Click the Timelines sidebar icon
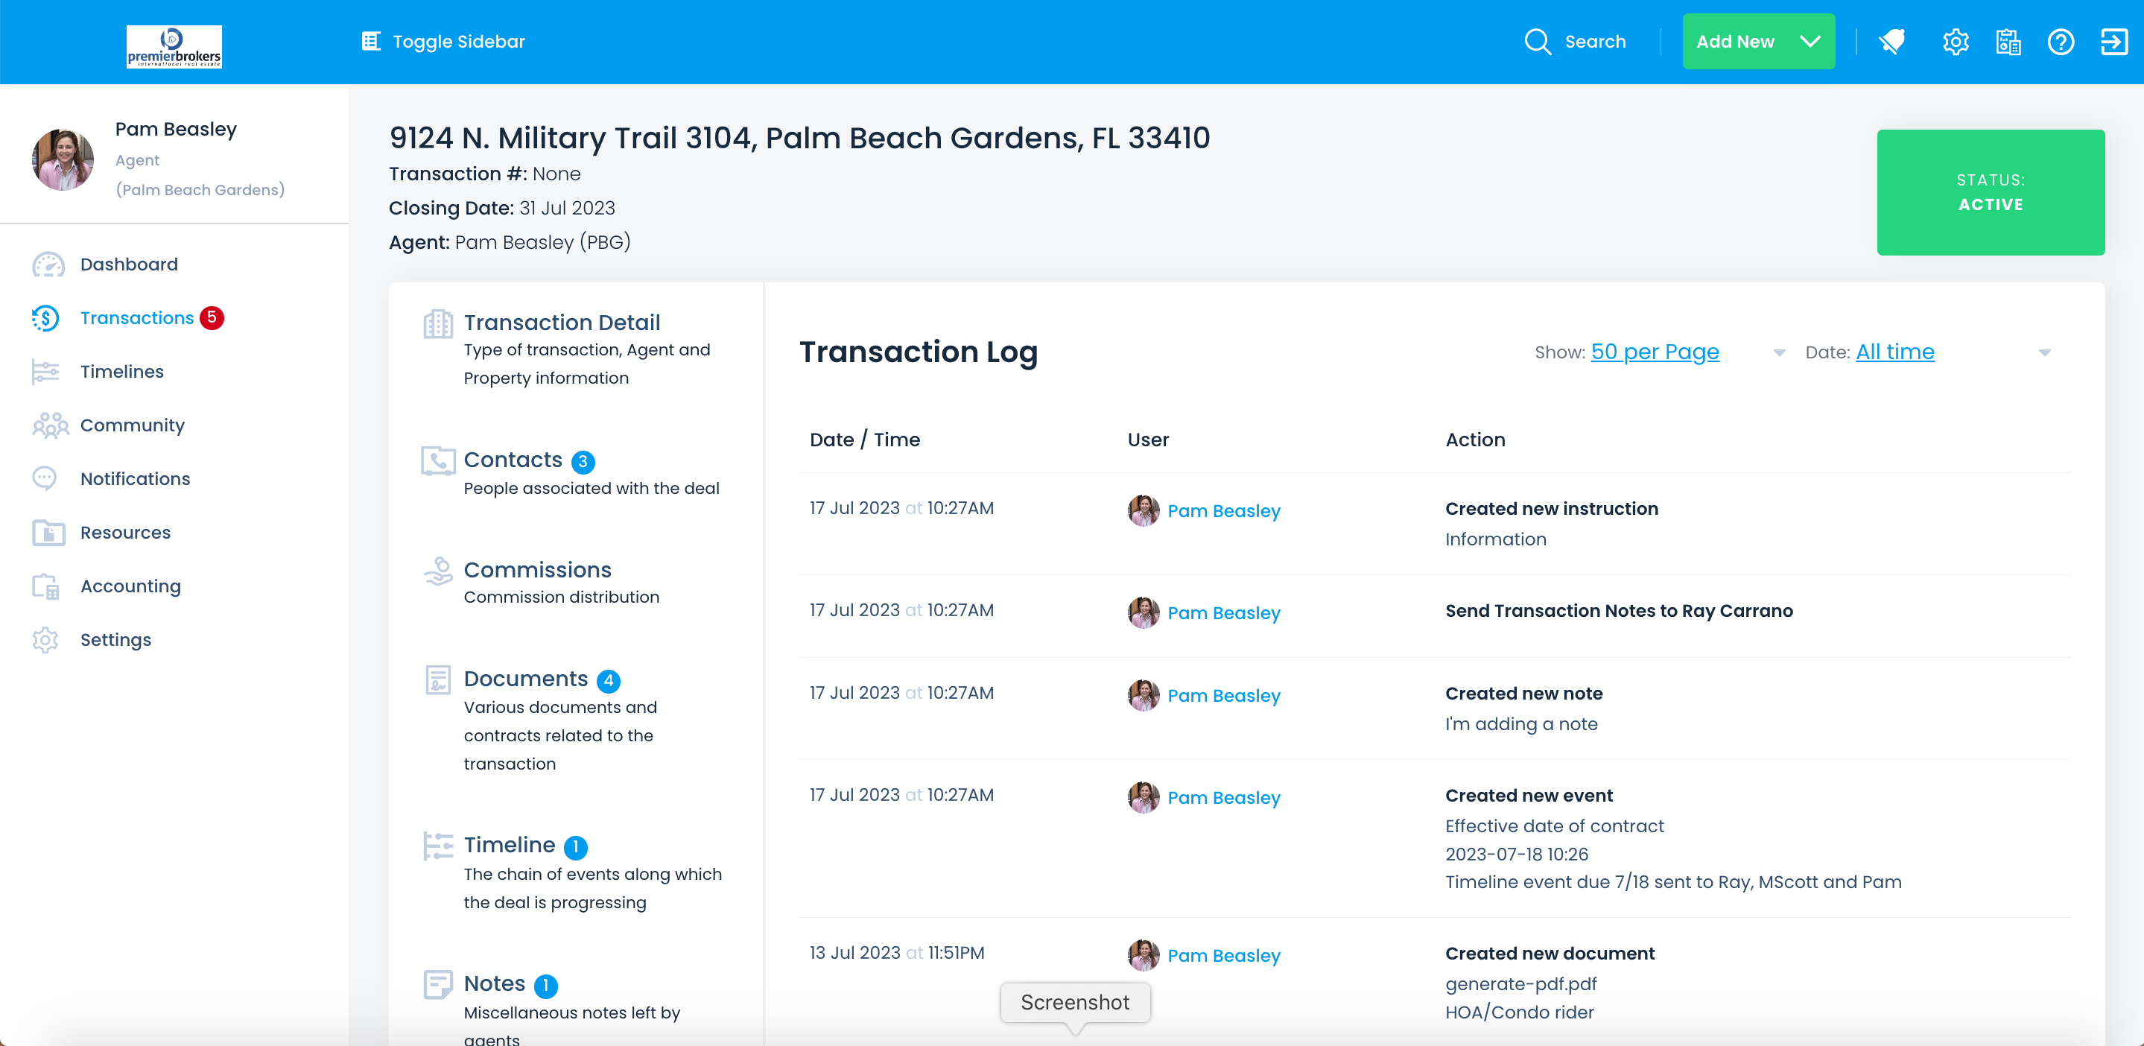This screenshot has height=1046, width=2144. (45, 371)
